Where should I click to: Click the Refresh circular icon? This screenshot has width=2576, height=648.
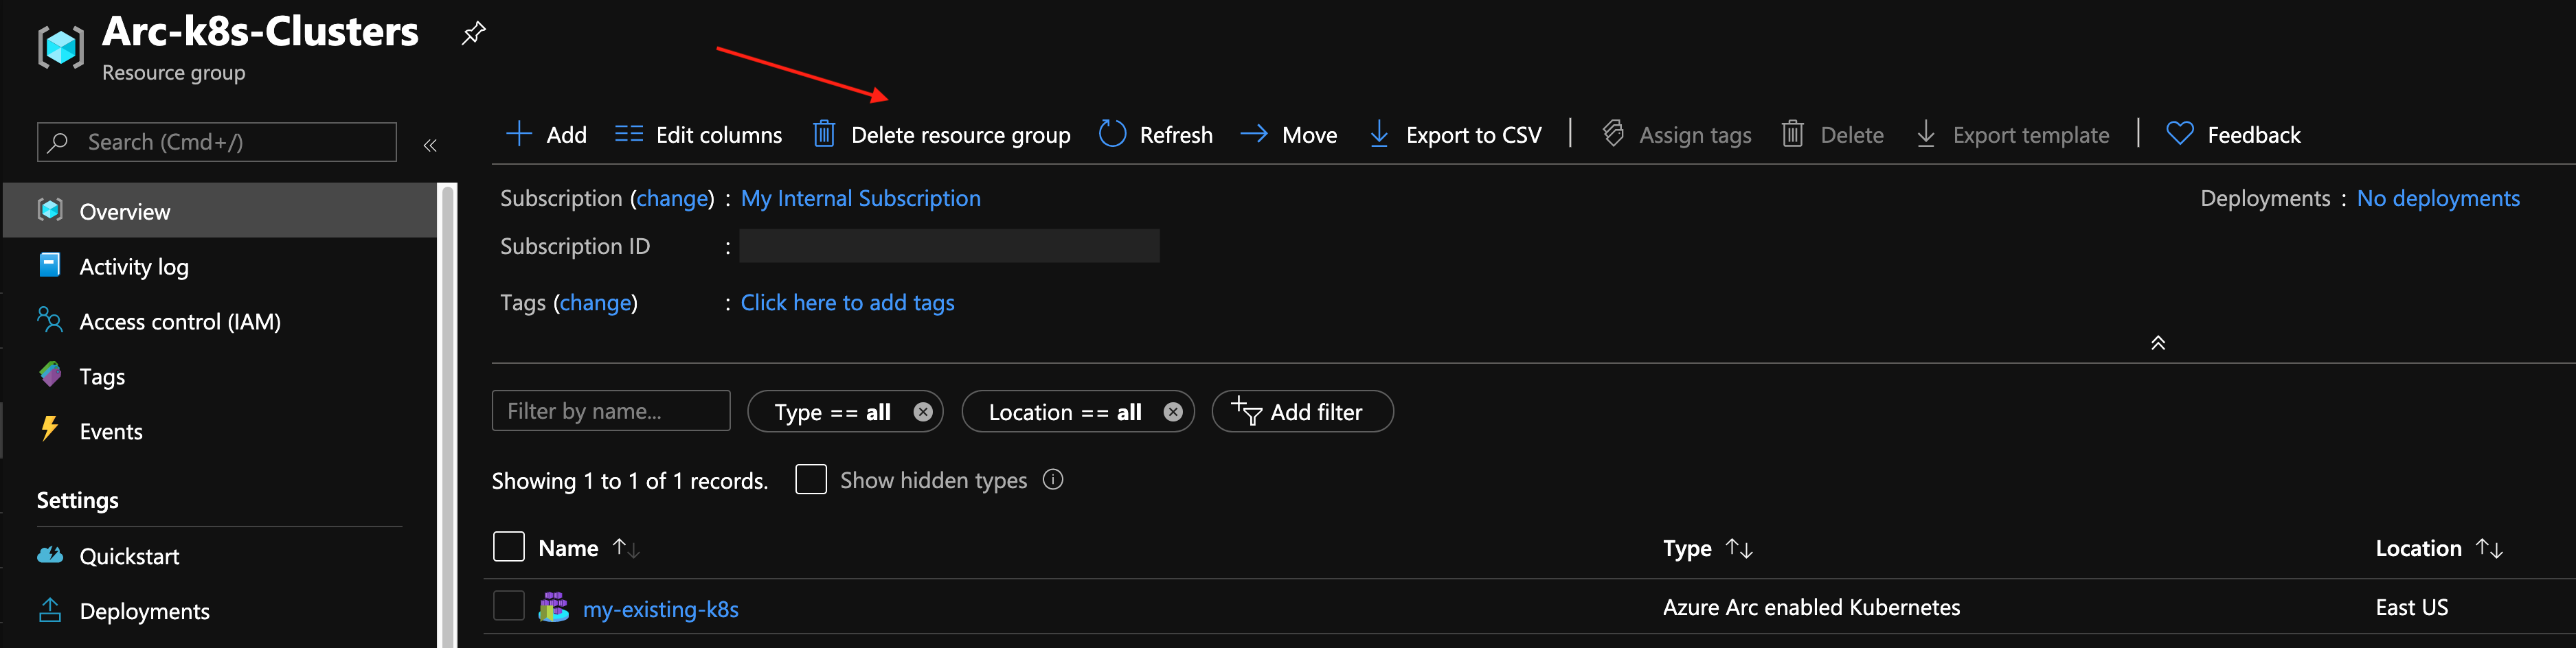1112,134
